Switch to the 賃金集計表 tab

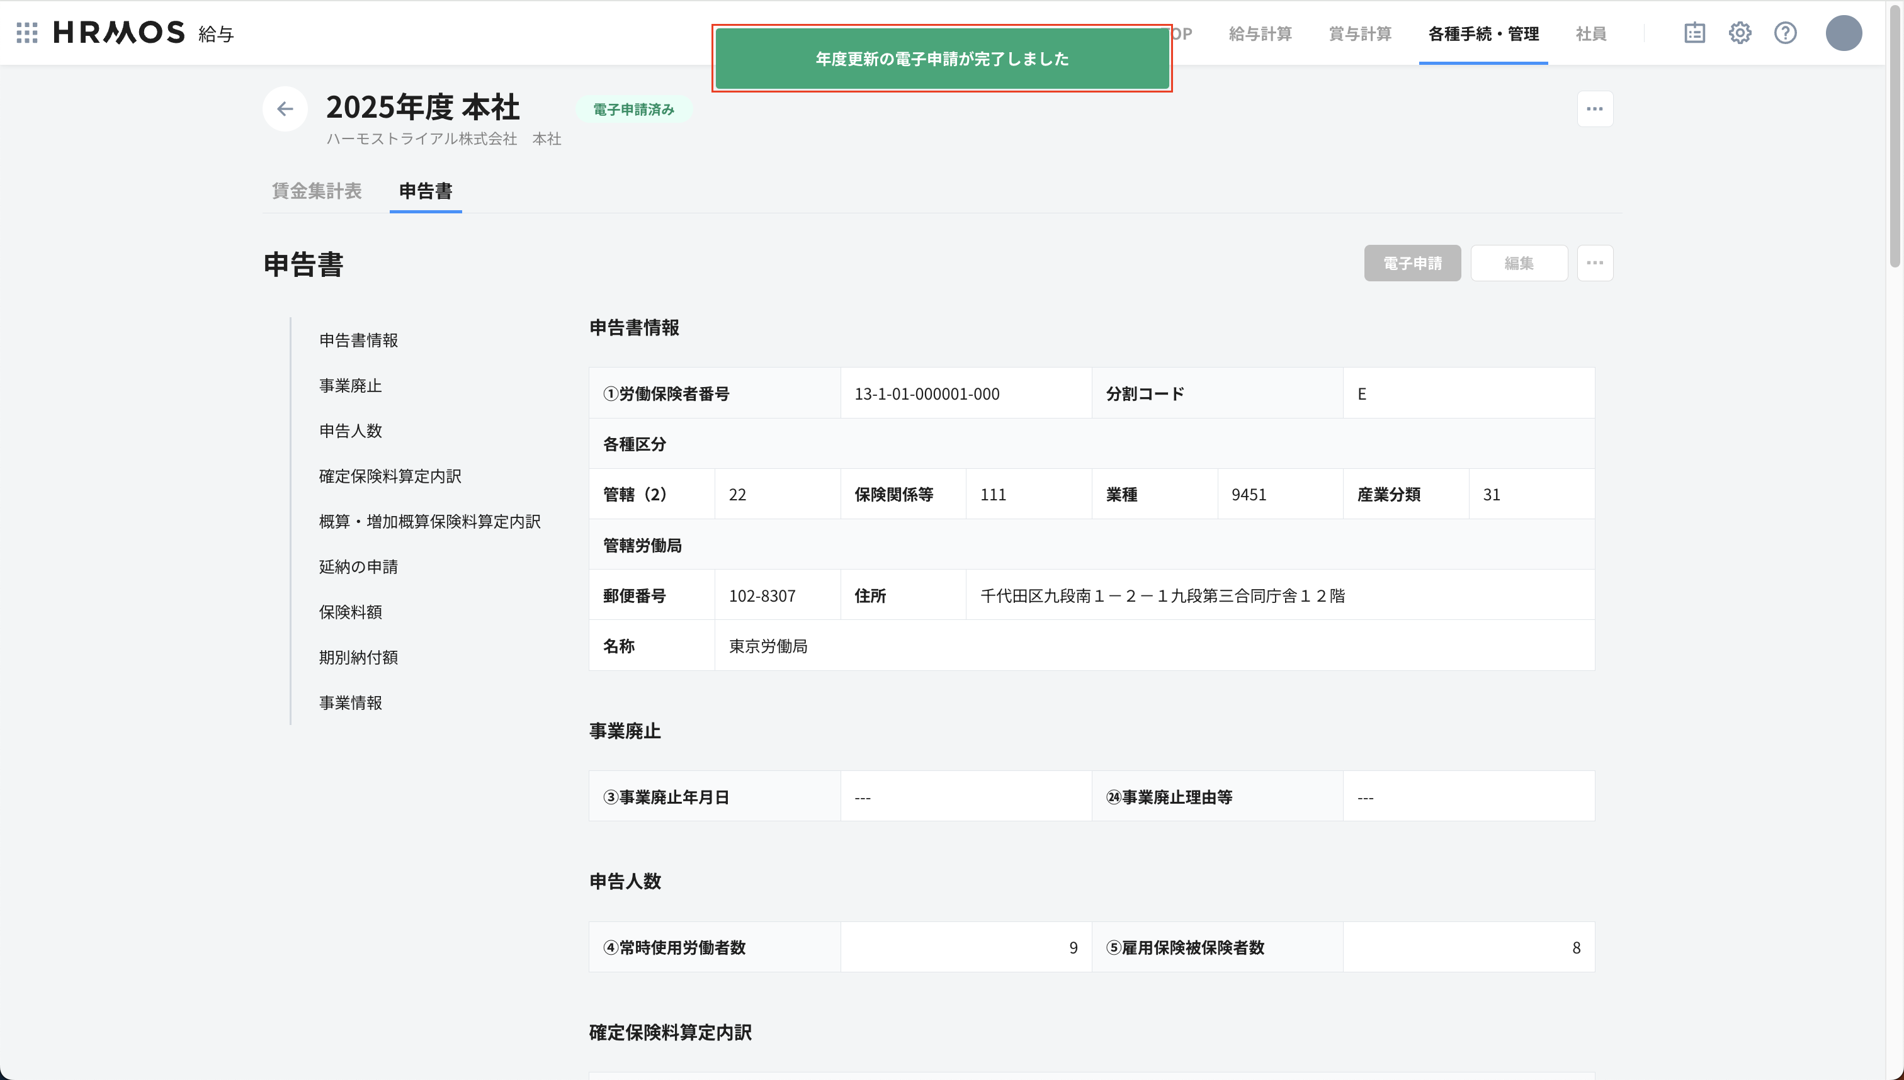[x=316, y=191]
